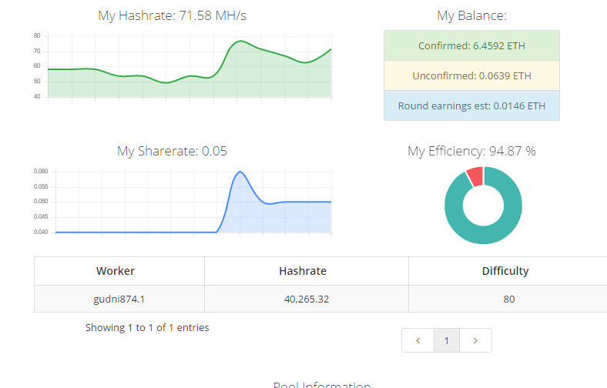
Task: Go to the previous page arrow
Action: pyautogui.click(x=418, y=340)
